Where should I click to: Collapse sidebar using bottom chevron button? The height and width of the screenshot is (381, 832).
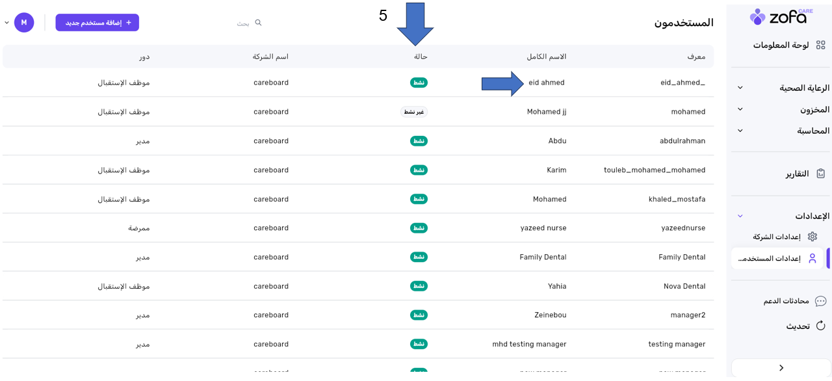781,368
